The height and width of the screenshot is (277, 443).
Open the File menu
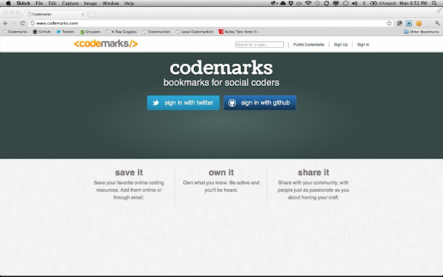(x=39, y=3)
